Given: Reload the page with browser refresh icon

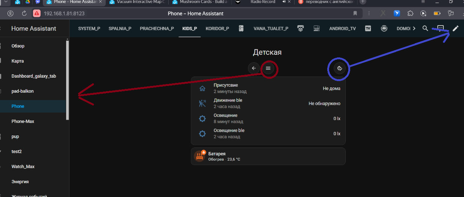Looking at the screenshot, I should [24, 14].
